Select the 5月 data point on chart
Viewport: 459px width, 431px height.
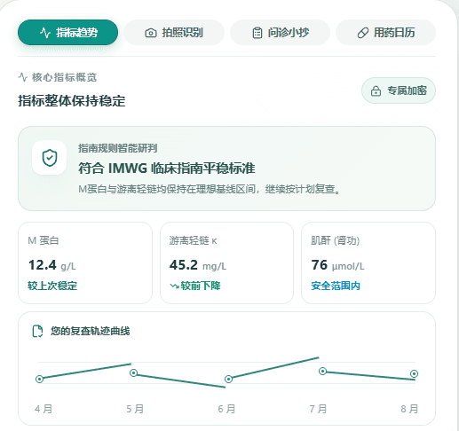coord(134,372)
